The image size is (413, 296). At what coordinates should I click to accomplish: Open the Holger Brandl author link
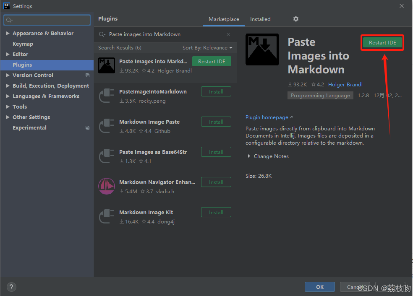point(345,84)
